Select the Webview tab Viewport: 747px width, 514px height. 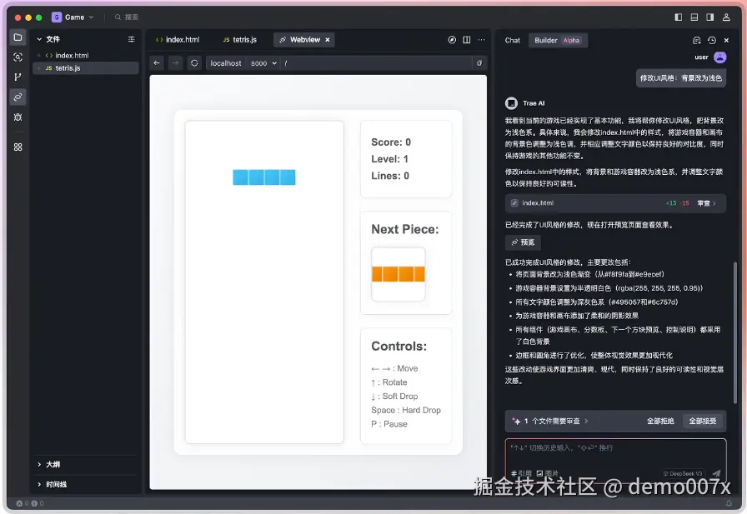tap(304, 40)
